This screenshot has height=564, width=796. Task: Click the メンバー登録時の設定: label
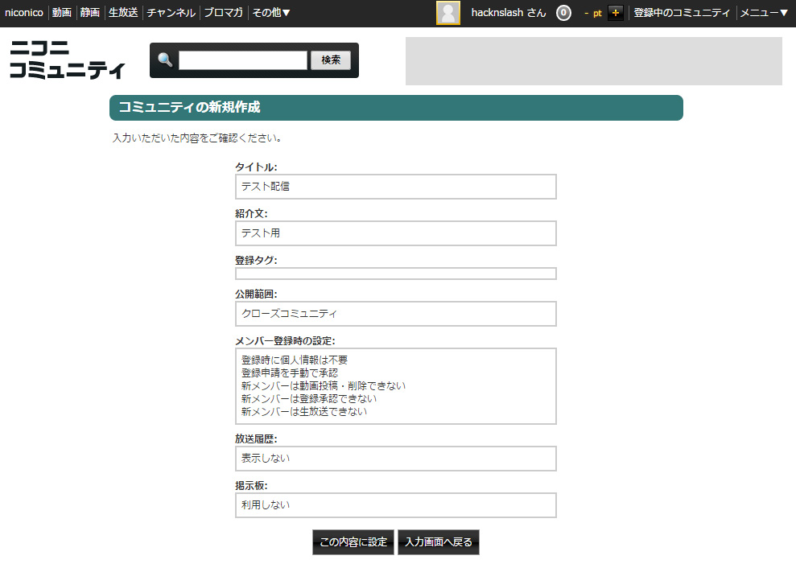coord(285,340)
